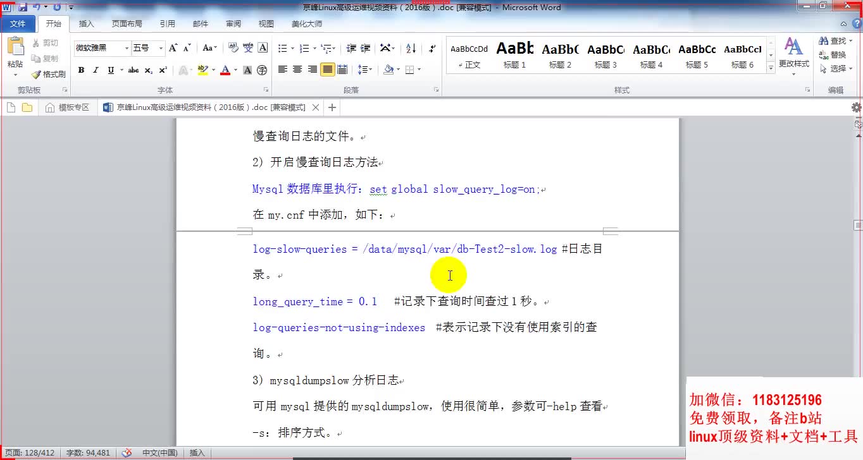This screenshot has width=863, height=460.
Task: Switch to the 审阅 (Review) tab
Action: coord(233,24)
